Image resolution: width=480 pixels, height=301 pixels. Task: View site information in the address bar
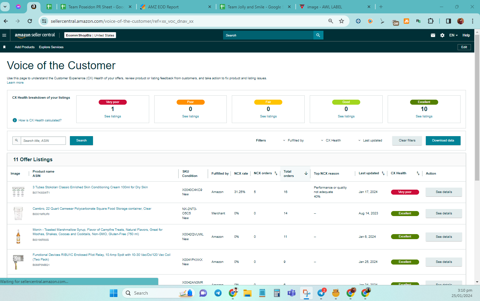click(x=44, y=21)
